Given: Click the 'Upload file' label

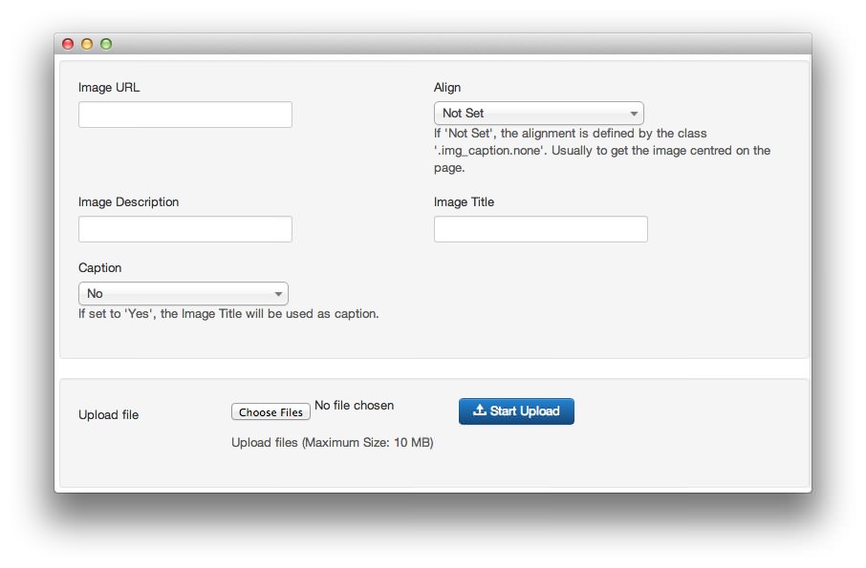Looking at the screenshot, I should (108, 415).
